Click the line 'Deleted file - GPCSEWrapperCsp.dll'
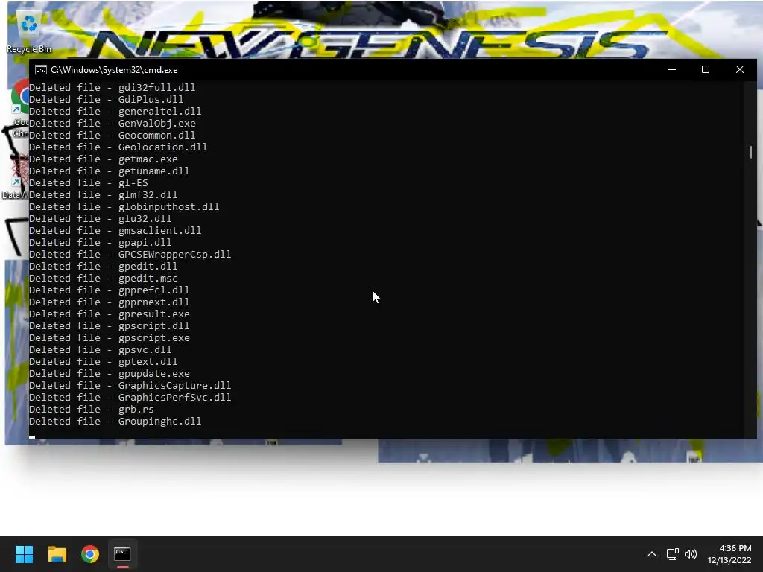Image resolution: width=763 pixels, height=572 pixels. [130, 255]
